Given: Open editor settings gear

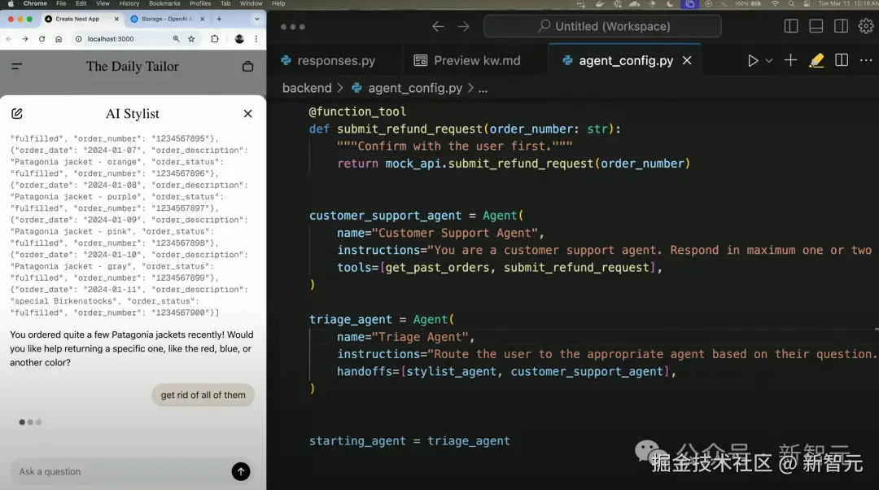Looking at the screenshot, I should coord(866,26).
